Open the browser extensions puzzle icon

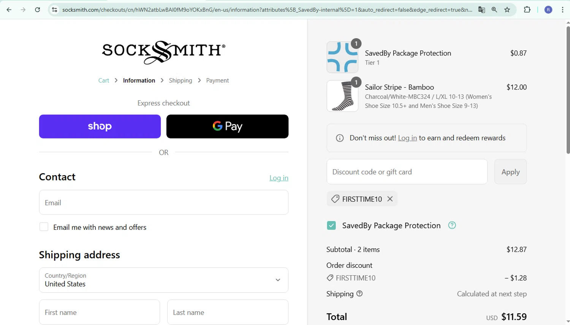(527, 10)
